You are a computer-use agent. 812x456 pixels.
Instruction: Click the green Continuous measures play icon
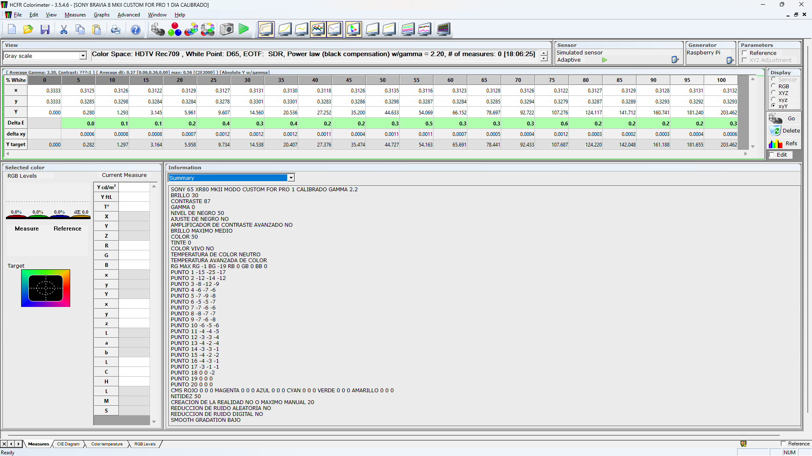click(x=244, y=29)
